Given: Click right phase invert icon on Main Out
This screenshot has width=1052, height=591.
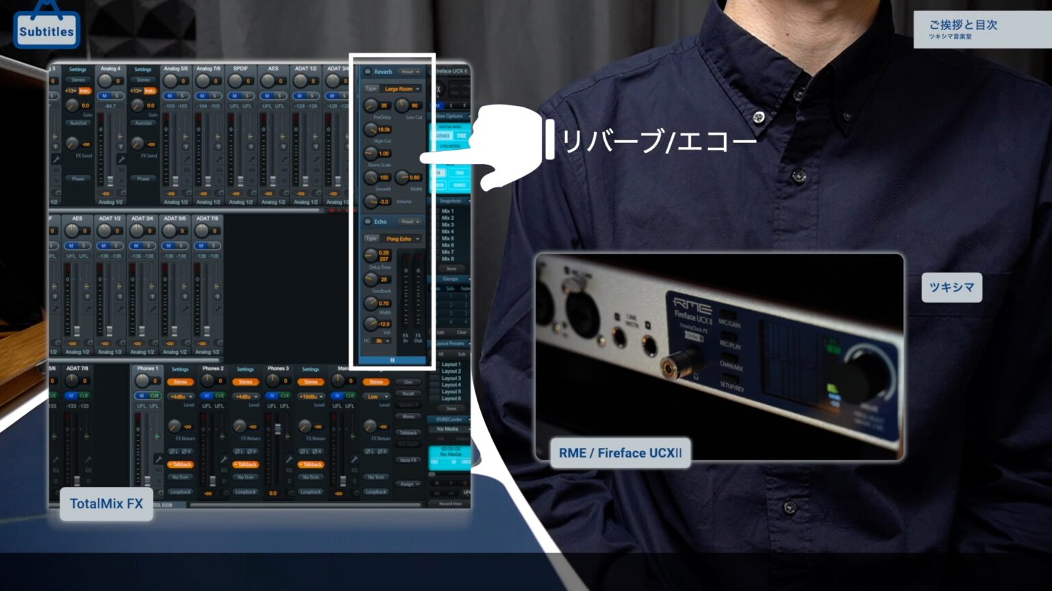Looking at the screenshot, I should (x=382, y=451).
